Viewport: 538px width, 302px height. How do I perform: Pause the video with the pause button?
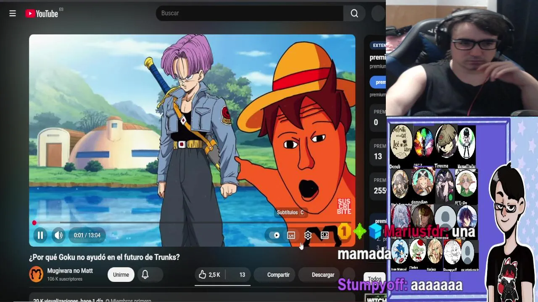point(40,235)
